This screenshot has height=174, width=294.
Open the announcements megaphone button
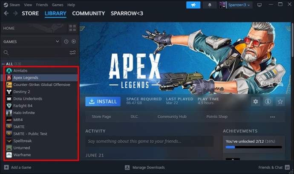coord(193,5)
